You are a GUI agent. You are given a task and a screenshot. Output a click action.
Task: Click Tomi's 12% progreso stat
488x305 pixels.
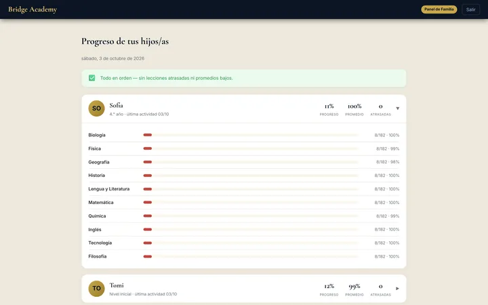coord(329,289)
